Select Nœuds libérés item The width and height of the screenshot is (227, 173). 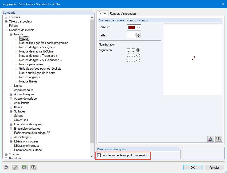tap(28, 81)
